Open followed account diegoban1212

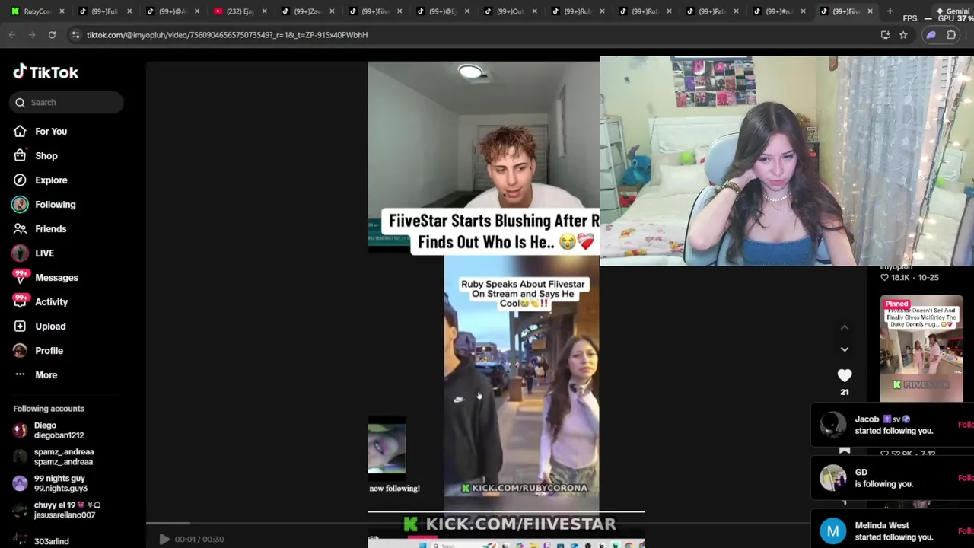point(61,430)
